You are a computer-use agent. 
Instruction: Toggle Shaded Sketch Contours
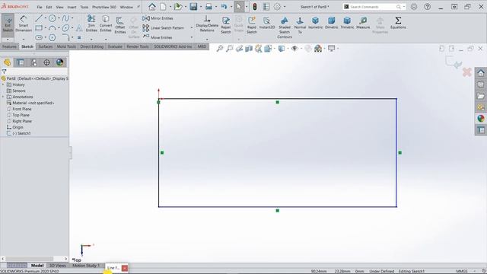pyautogui.click(x=284, y=27)
